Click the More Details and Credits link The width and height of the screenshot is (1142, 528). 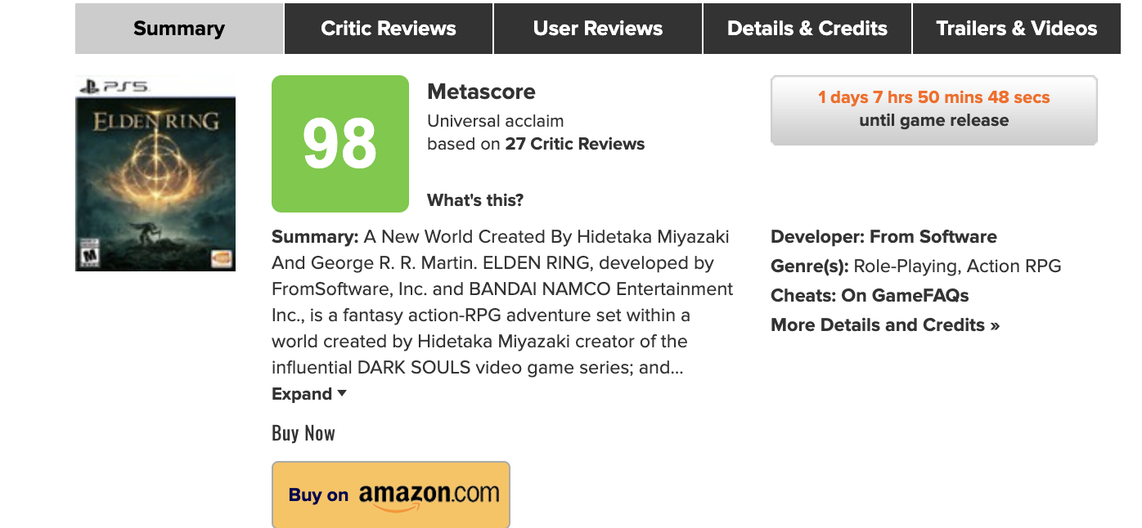885,325
